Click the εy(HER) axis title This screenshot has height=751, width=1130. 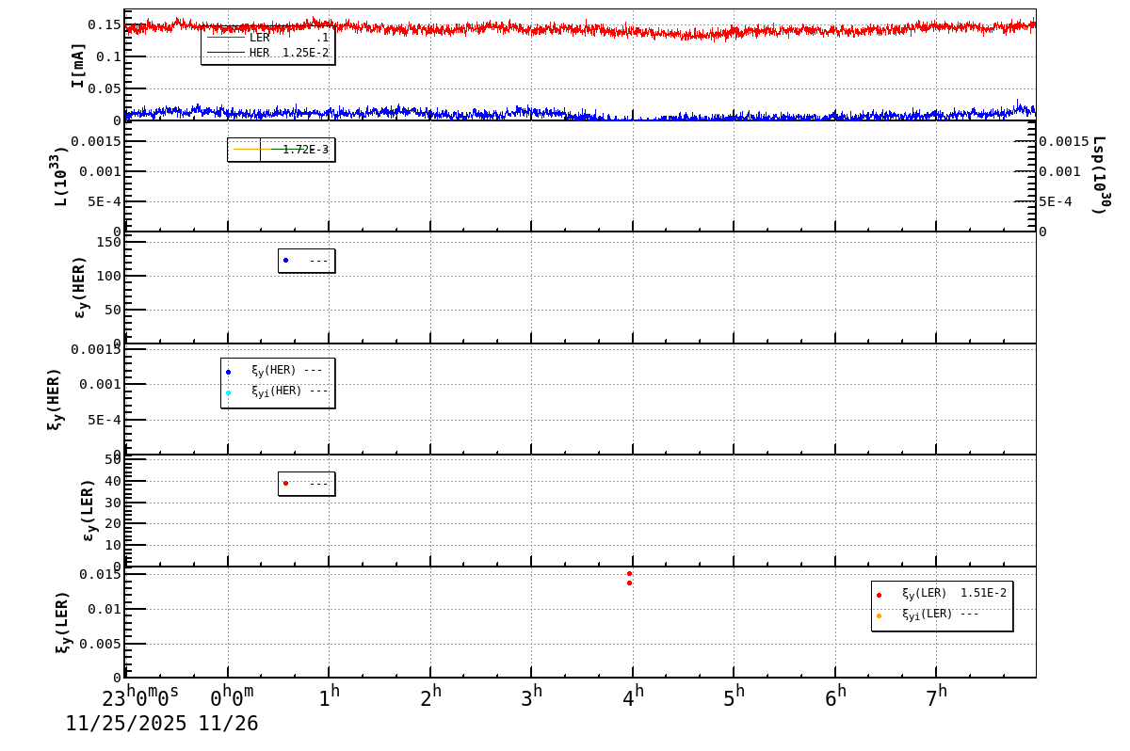[x=81, y=287]
